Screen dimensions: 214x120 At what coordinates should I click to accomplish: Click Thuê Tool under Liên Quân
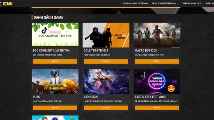106,108
